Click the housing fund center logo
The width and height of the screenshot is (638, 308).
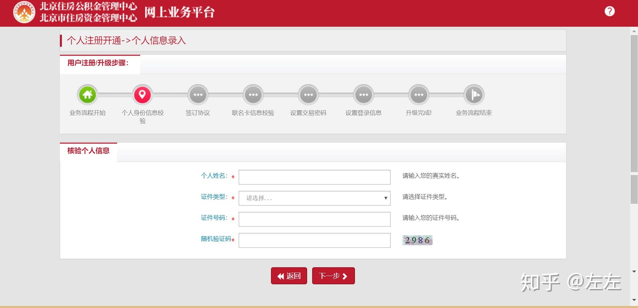24,12
